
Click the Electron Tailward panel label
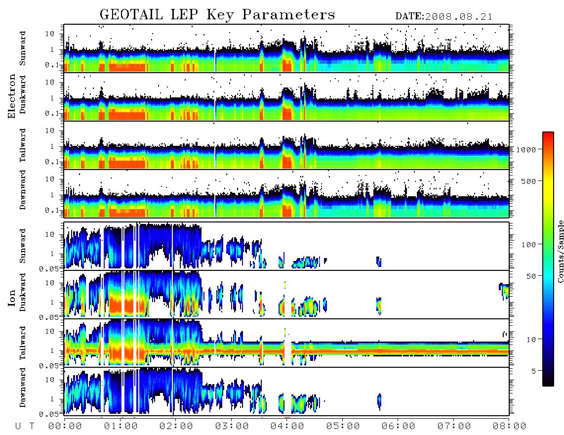click(23, 145)
